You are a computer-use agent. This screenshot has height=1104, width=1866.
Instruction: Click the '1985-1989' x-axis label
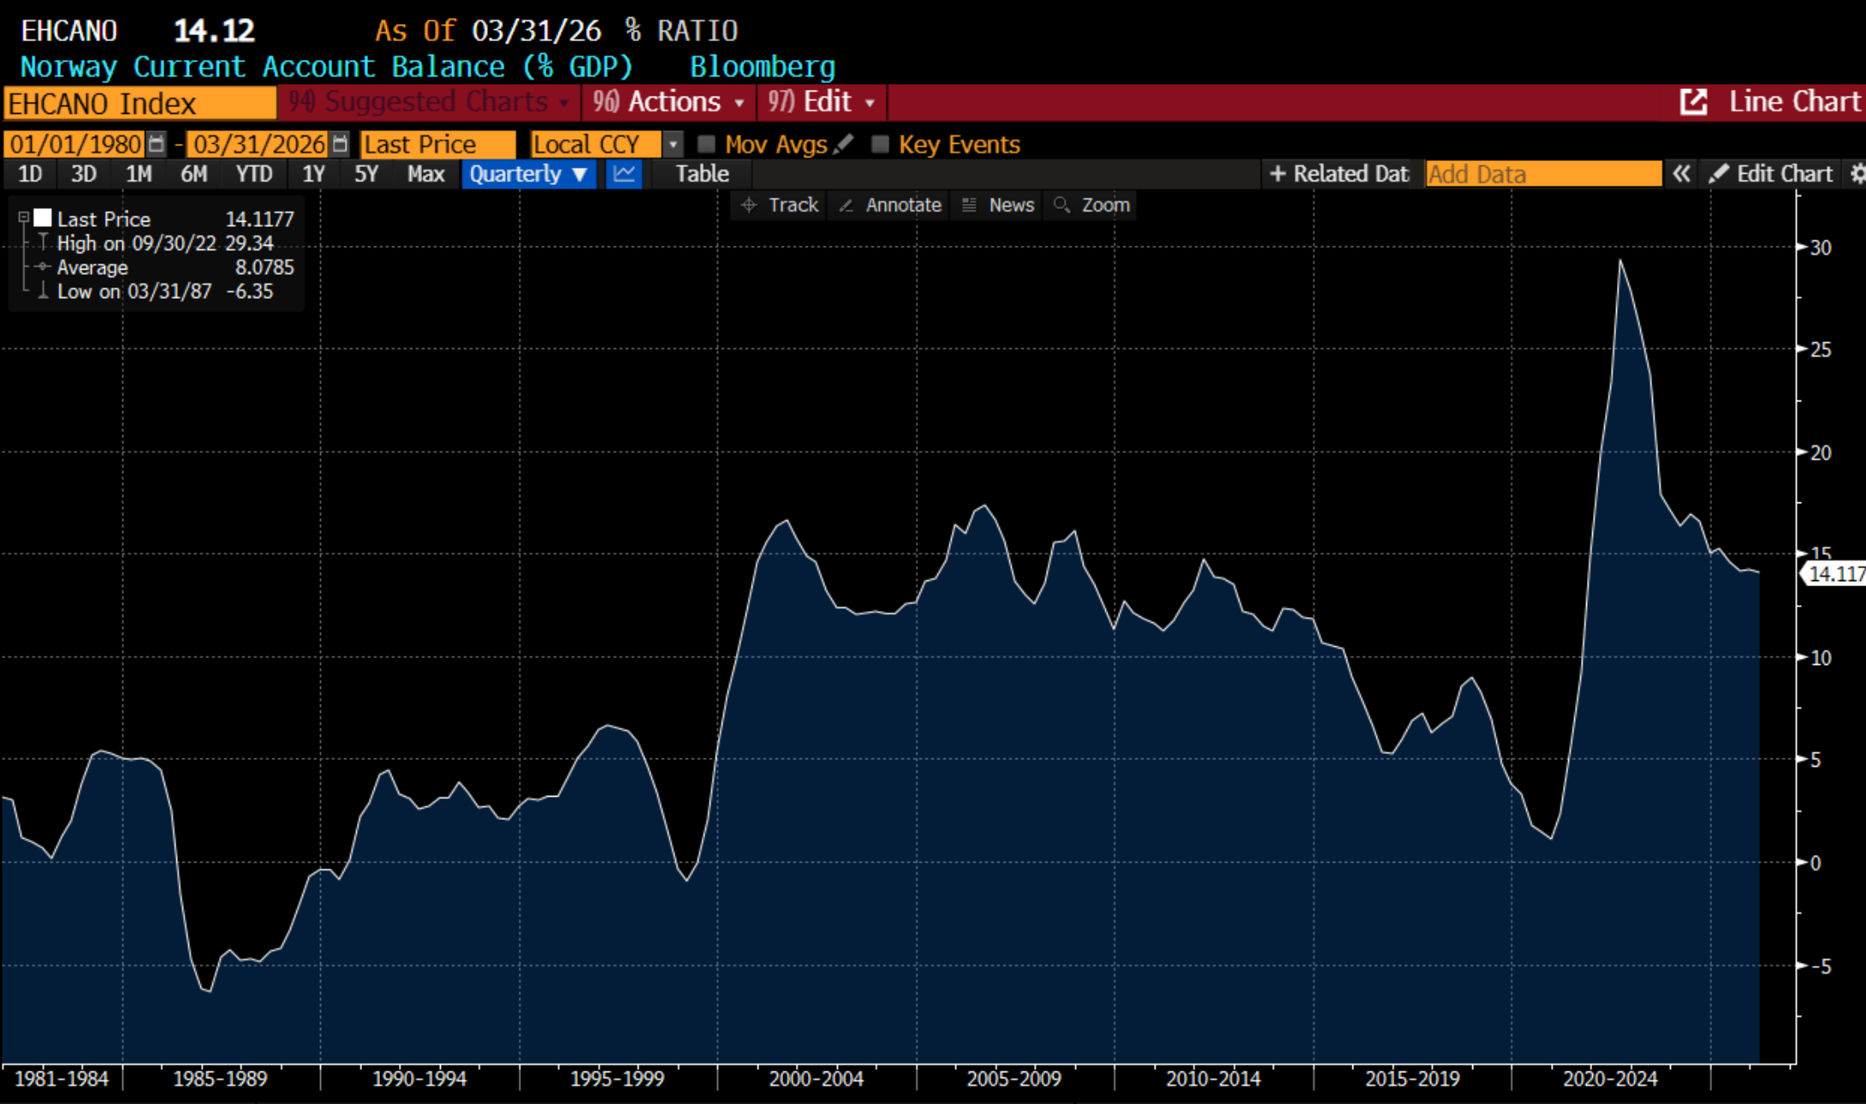point(220,1078)
